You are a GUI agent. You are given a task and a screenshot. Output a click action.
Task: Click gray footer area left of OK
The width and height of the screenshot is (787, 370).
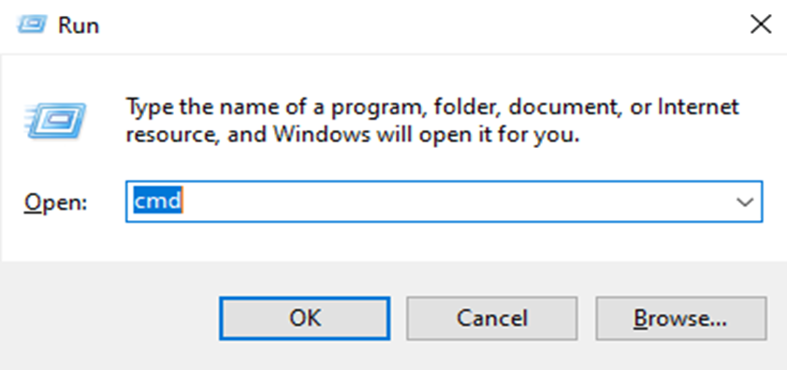tap(110, 317)
